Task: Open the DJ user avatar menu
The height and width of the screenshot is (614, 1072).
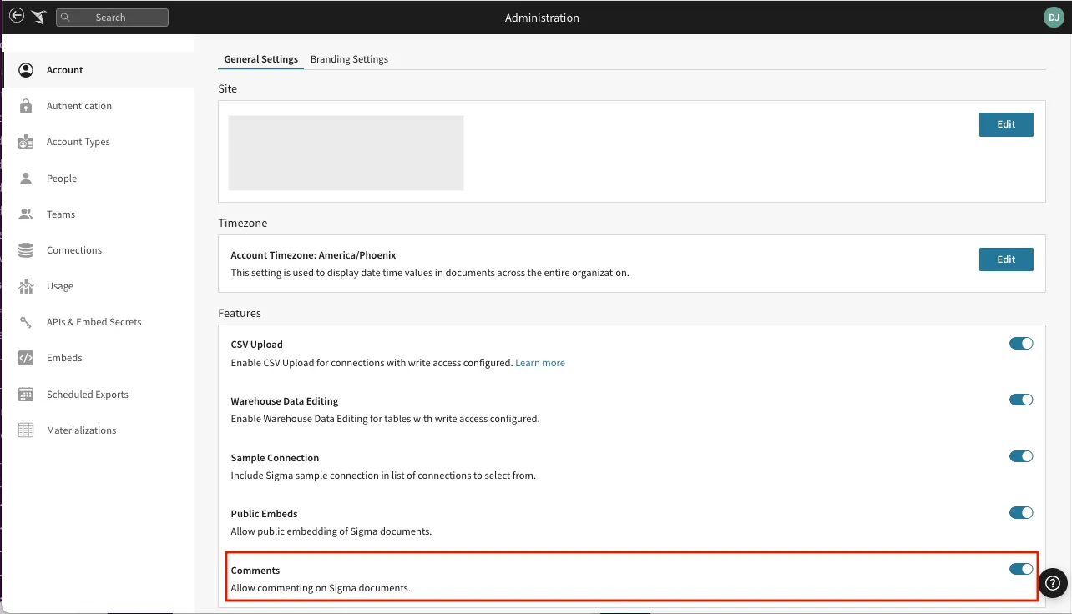Action: pyautogui.click(x=1054, y=17)
